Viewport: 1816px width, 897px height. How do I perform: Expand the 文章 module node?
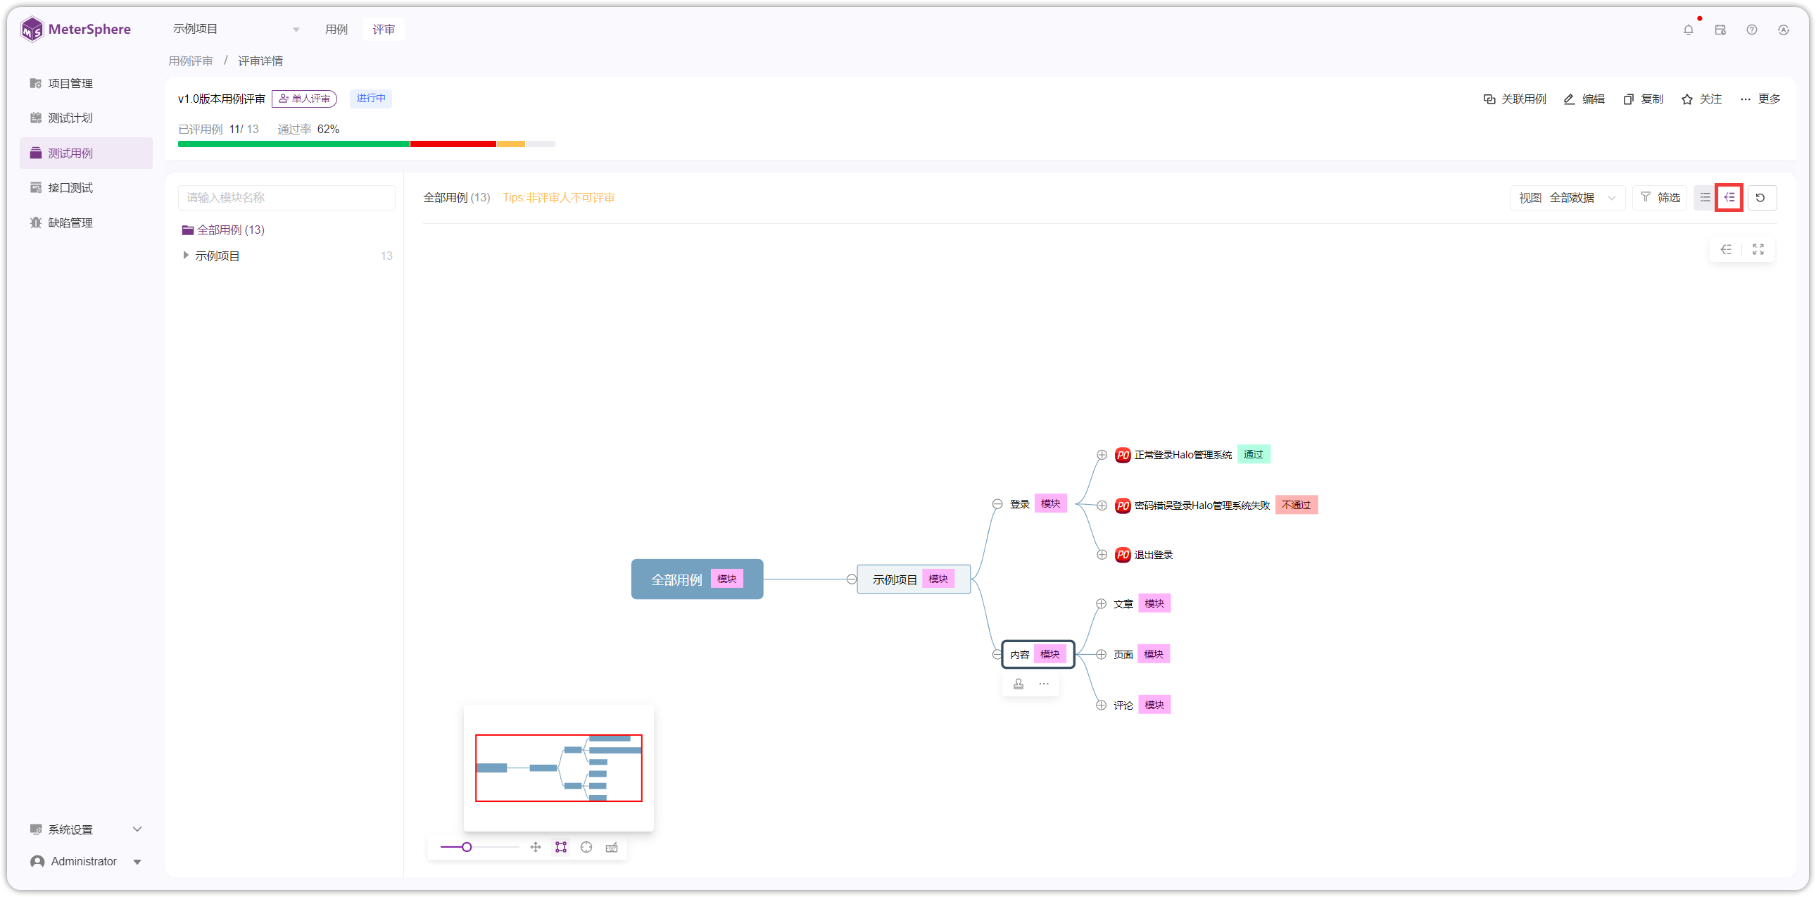(1100, 603)
